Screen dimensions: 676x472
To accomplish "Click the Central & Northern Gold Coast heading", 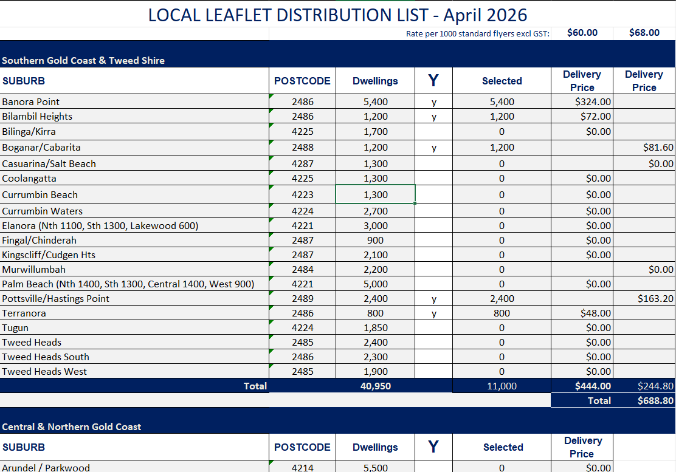I will click(x=72, y=427).
